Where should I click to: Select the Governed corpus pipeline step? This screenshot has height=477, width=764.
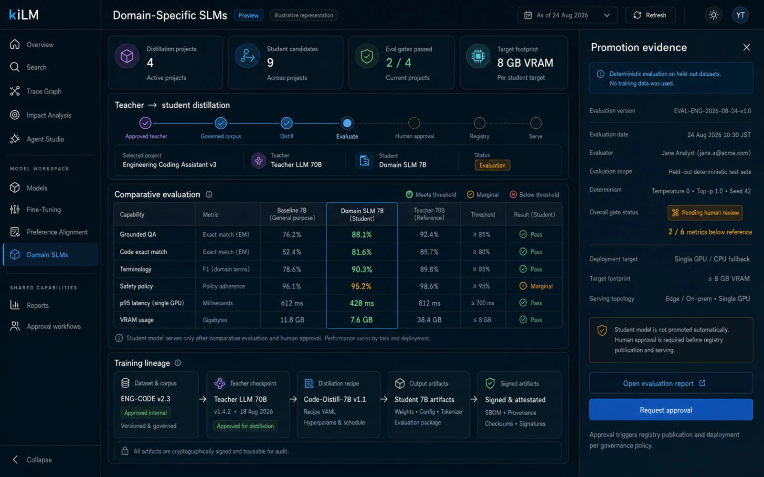tap(221, 123)
